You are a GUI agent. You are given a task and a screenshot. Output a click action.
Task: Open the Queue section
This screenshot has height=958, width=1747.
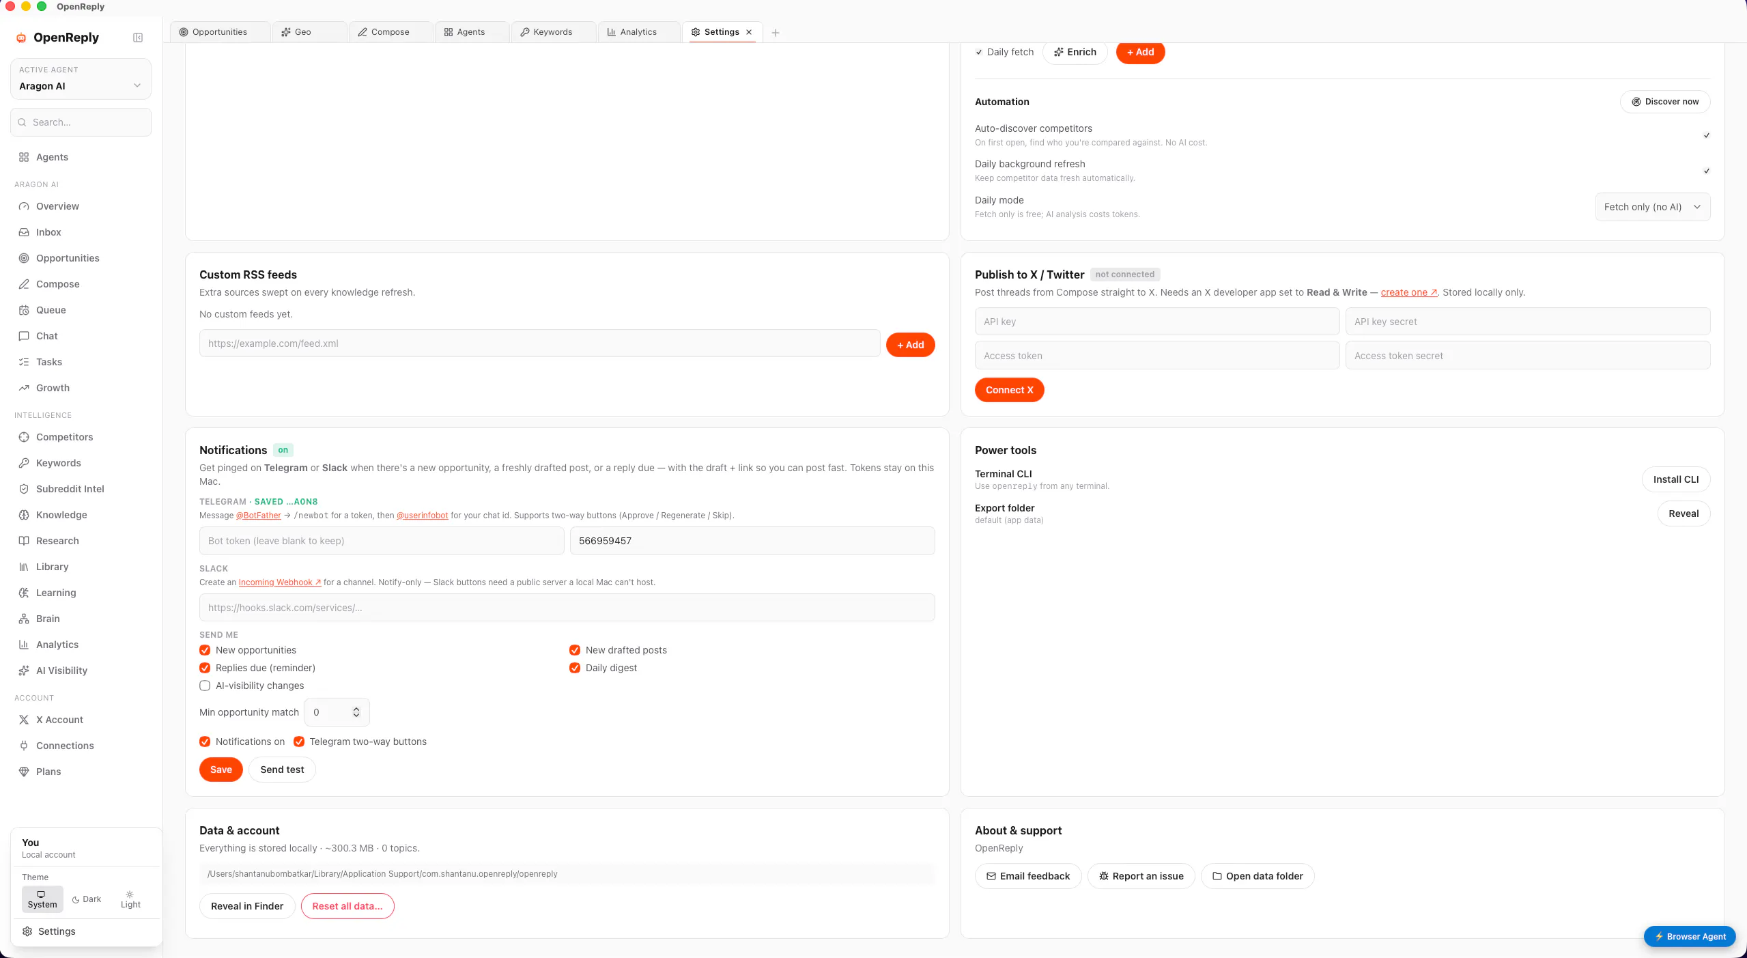click(81, 310)
